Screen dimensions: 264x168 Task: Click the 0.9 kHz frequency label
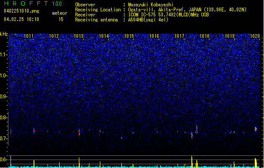tap(4, 97)
